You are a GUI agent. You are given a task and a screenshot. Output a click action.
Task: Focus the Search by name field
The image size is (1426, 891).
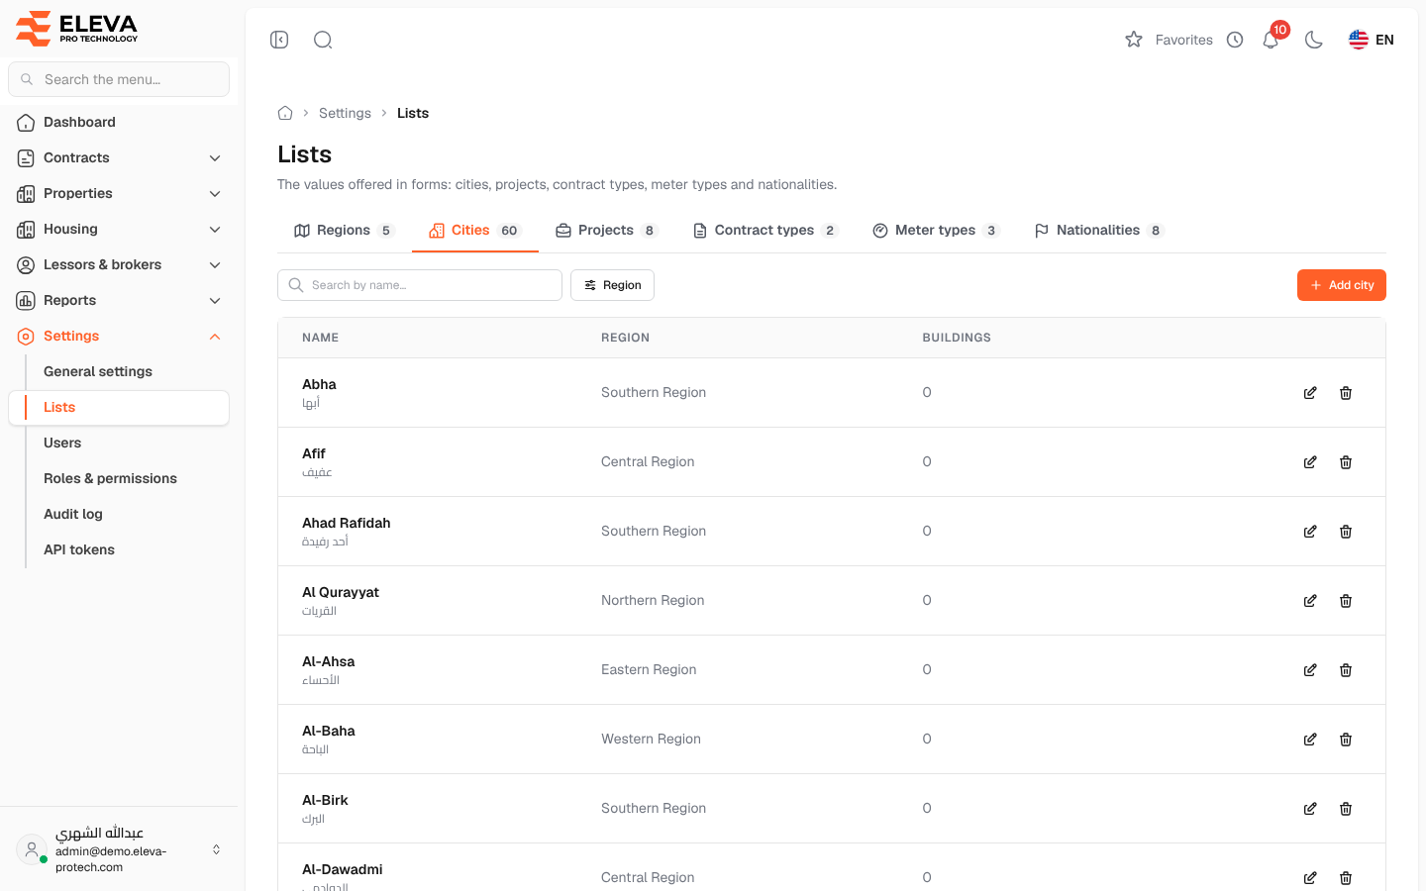(420, 285)
